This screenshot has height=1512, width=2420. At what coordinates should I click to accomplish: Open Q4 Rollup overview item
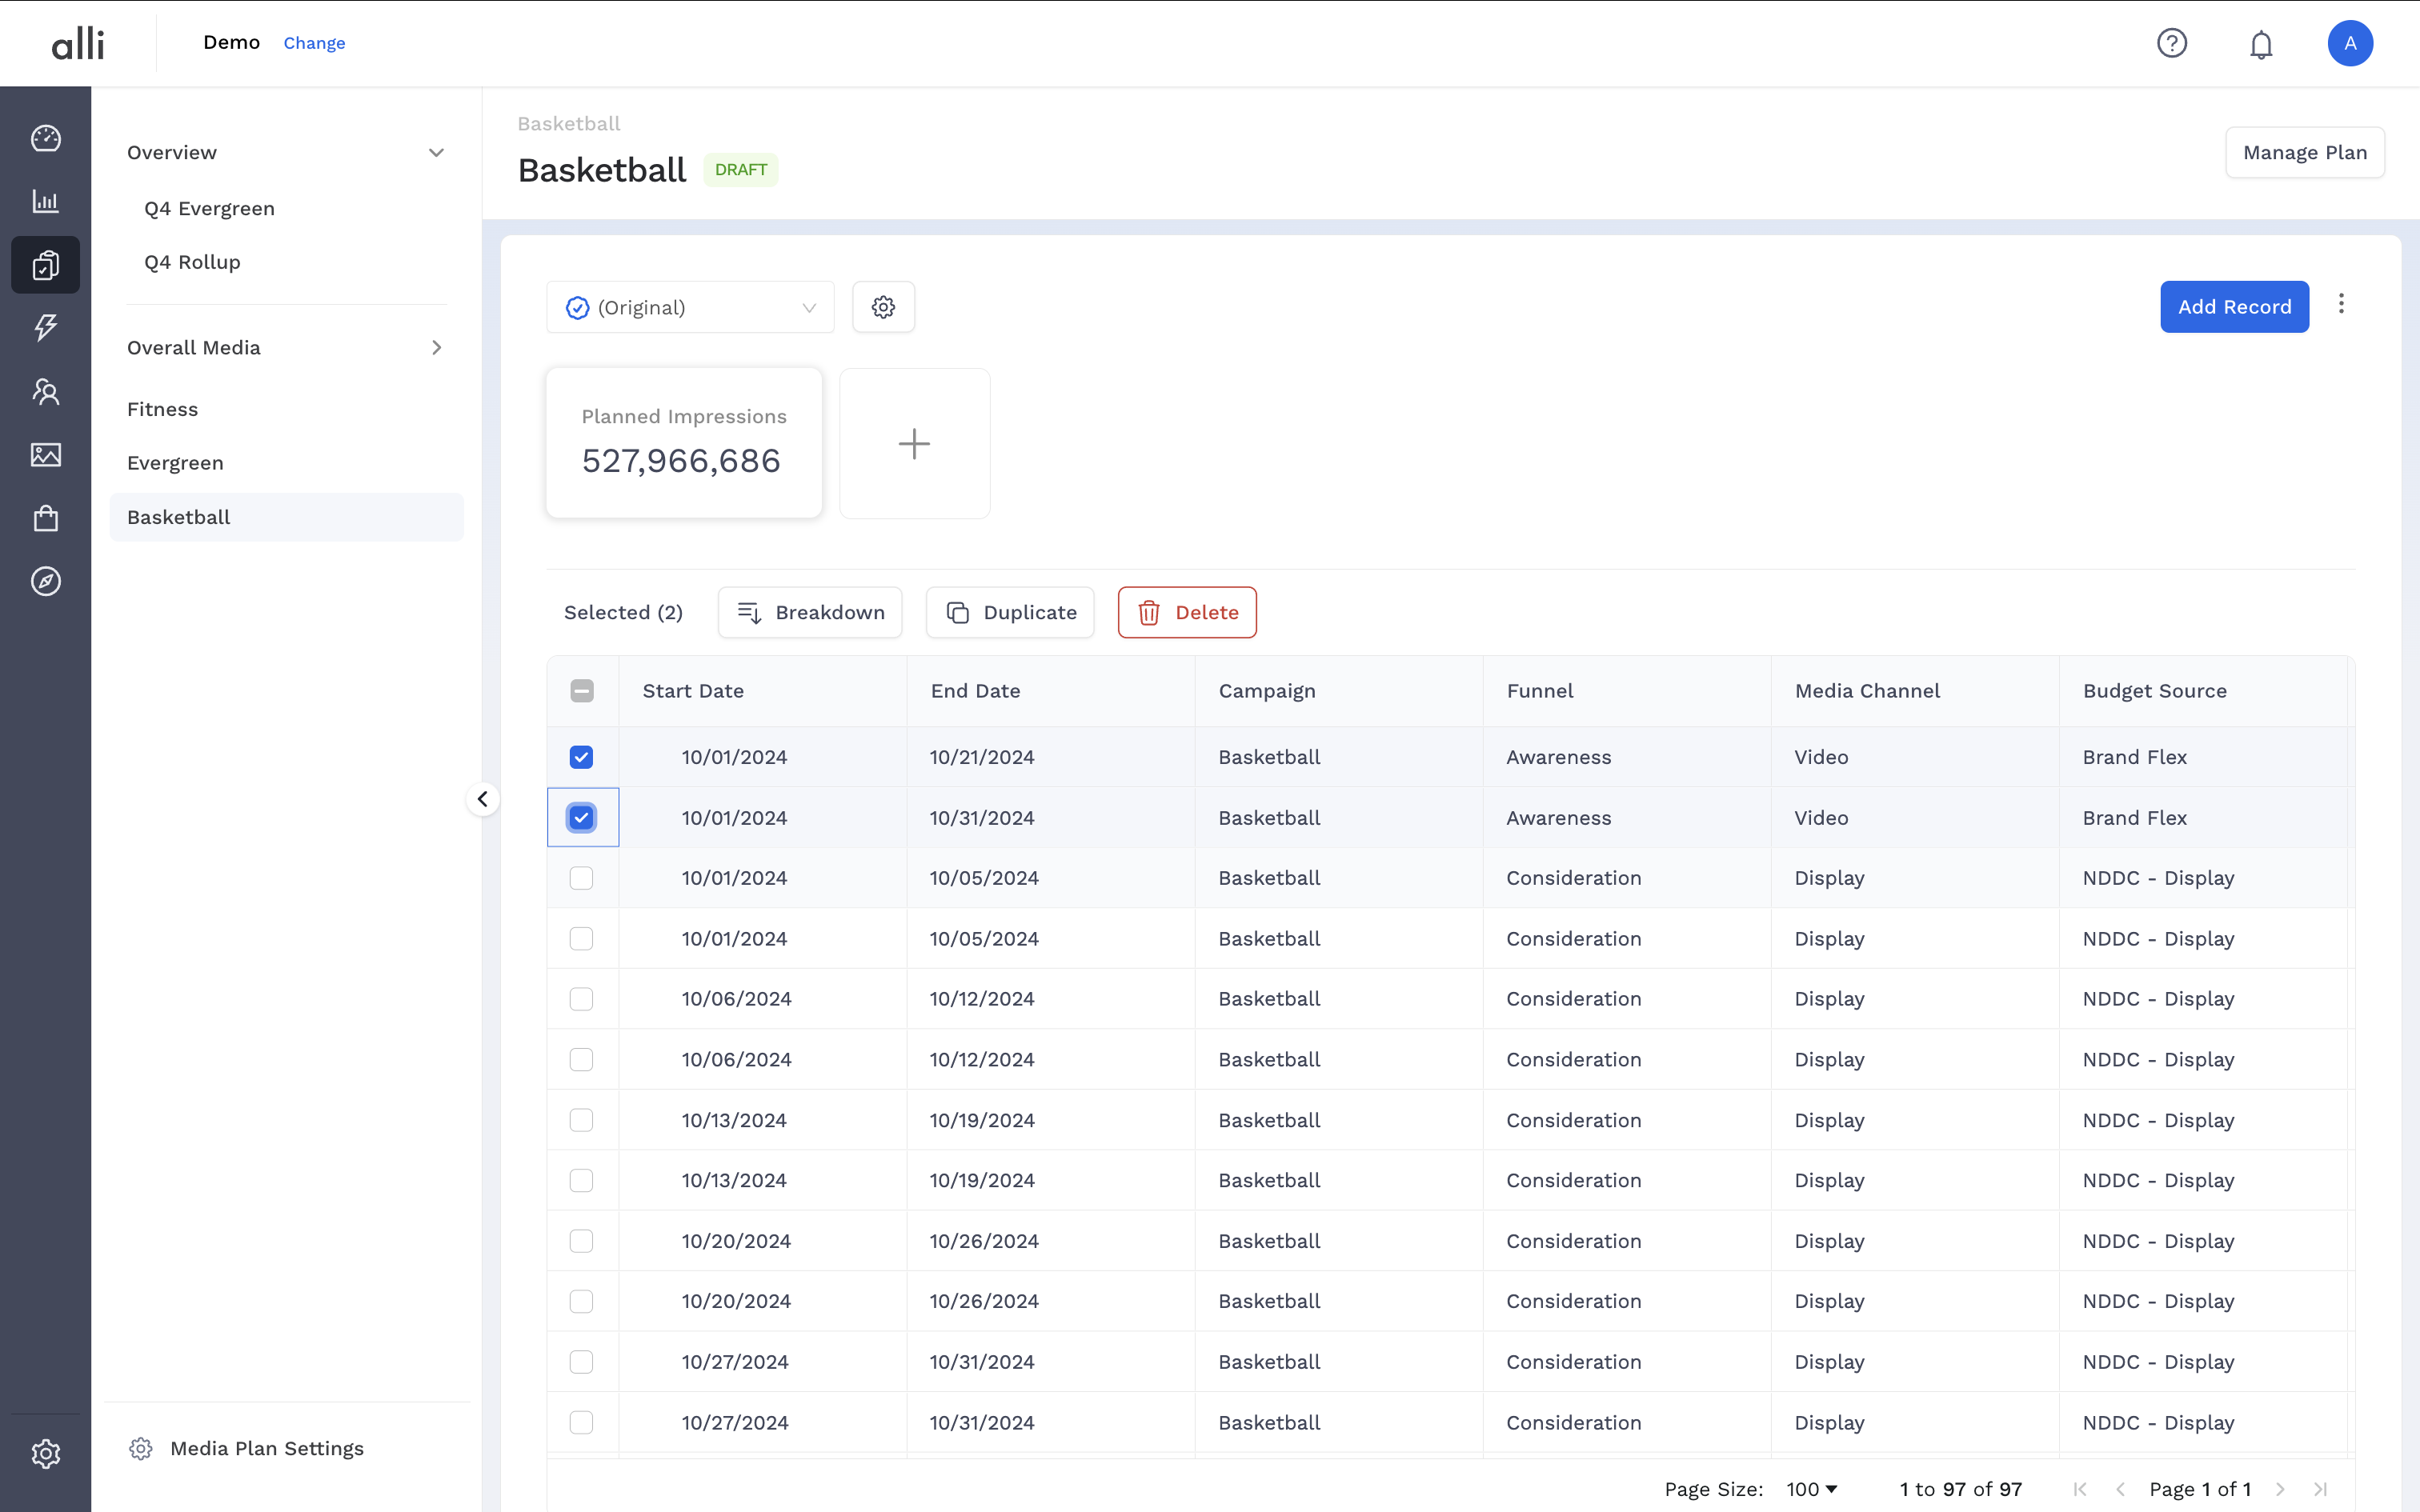(x=192, y=262)
